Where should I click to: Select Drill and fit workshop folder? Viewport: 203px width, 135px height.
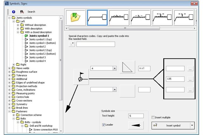tap(41, 126)
